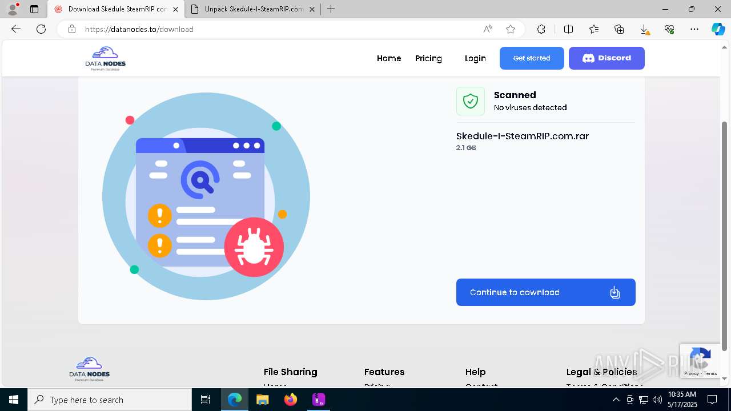Click the Data Nodes header logo
731x411 pixels.
pyautogui.click(x=106, y=58)
